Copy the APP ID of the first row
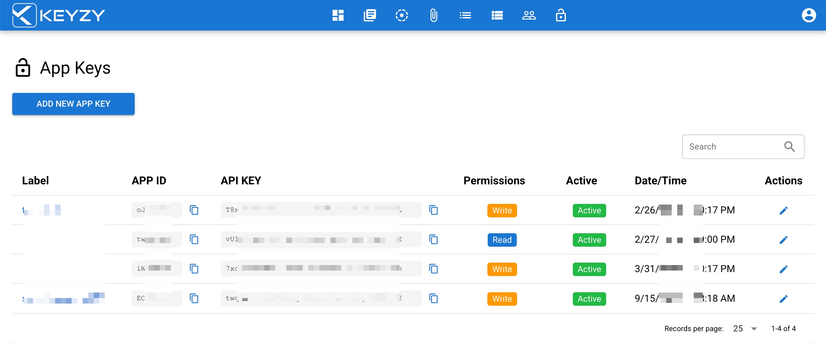The image size is (826, 354). coord(194,210)
